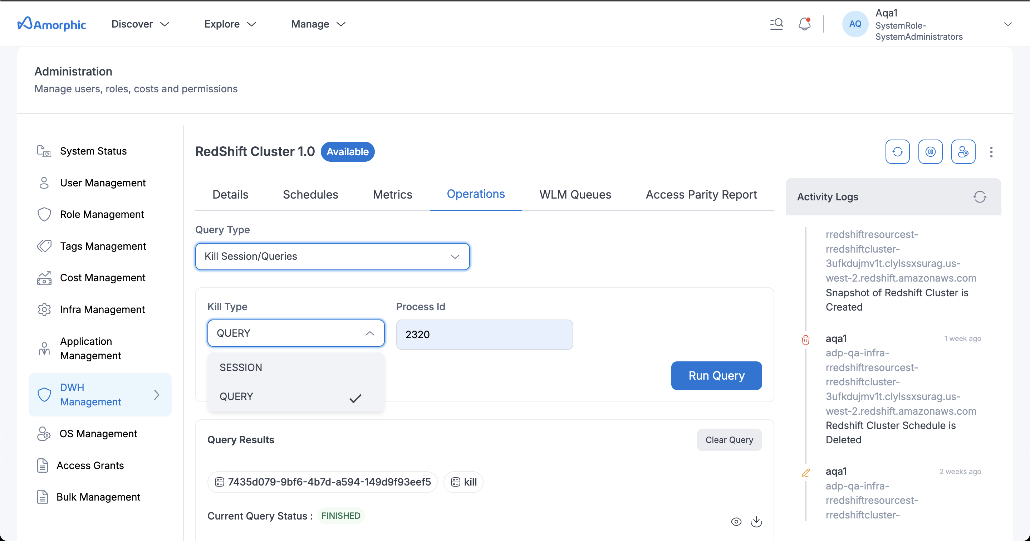This screenshot has width=1030, height=541.
Task: Open Role Management page
Action: [x=102, y=214]
